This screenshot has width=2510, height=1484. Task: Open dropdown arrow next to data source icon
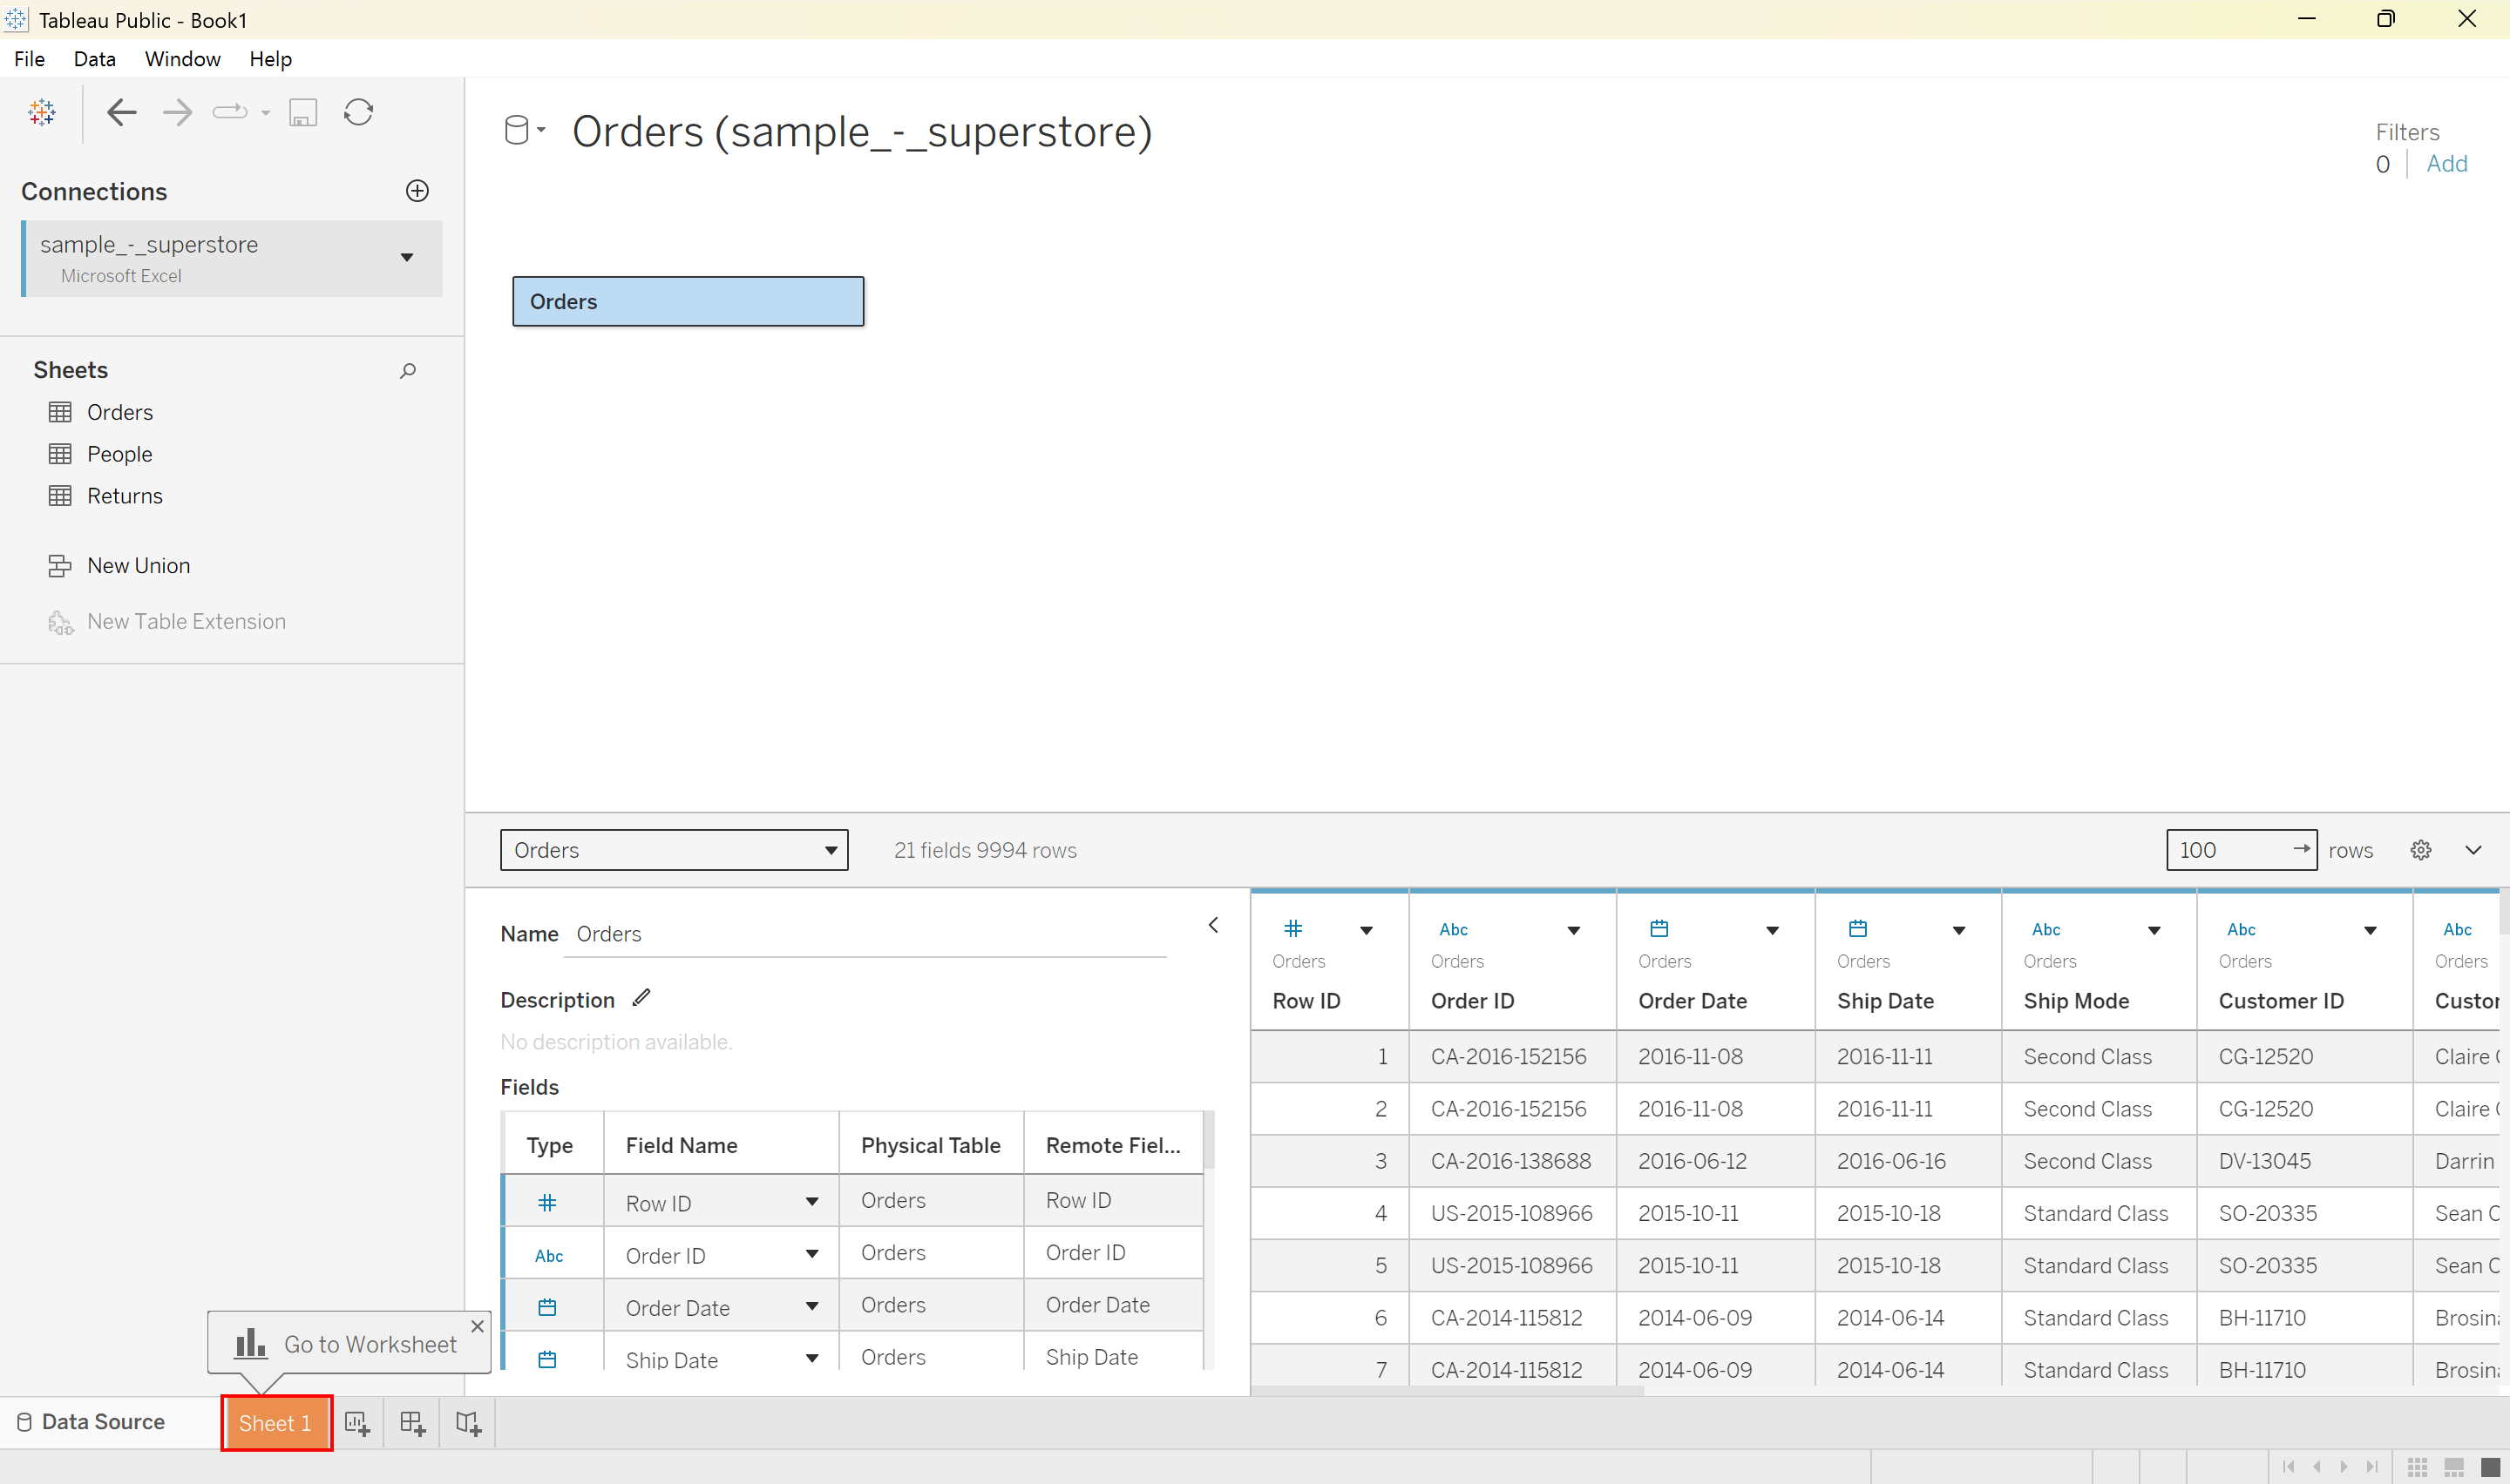coord(541,130)
